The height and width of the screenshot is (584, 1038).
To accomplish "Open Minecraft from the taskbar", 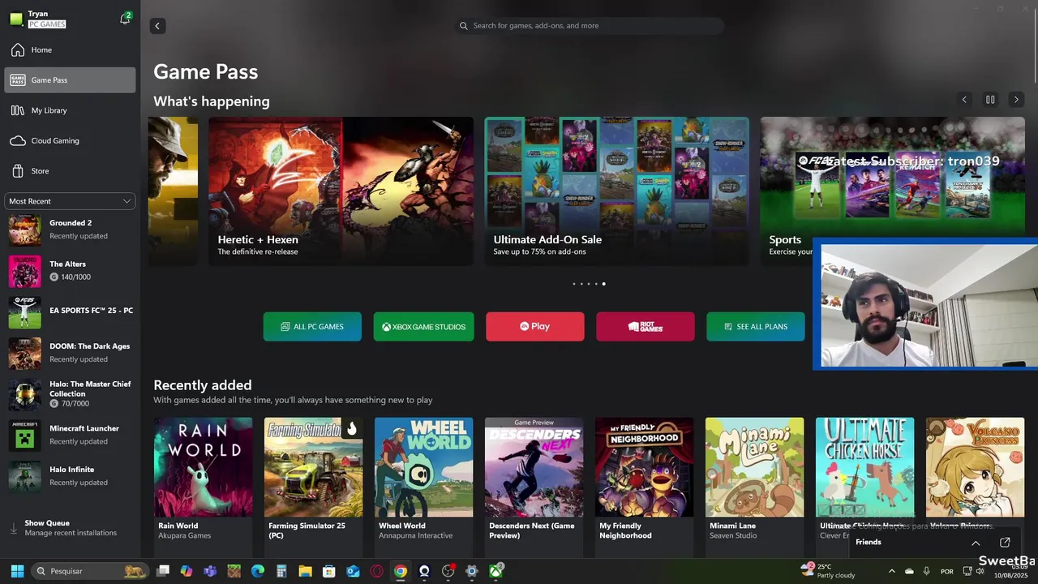I will [x=234, y=571].
